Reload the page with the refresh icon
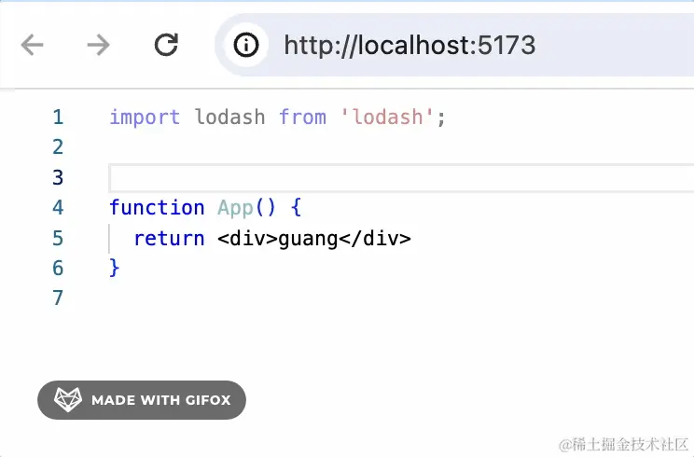 (166, 45)
